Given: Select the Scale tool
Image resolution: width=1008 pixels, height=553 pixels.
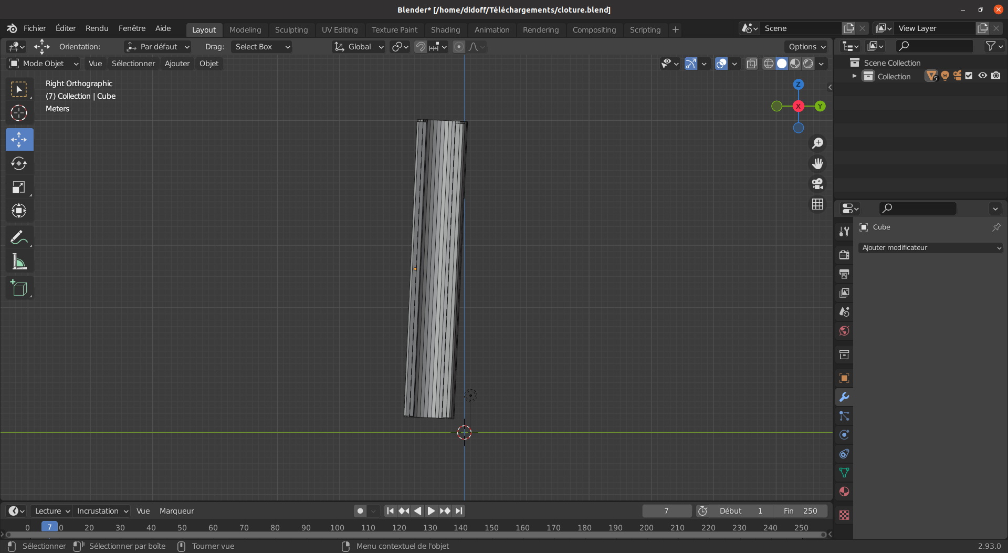Looking at the screenshot, I should (19, 187).
